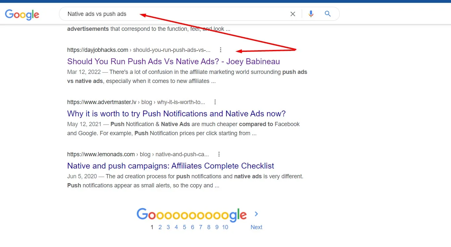Go to results page 4
Viewport: 451px width, 247px height.
pos(176,227)
